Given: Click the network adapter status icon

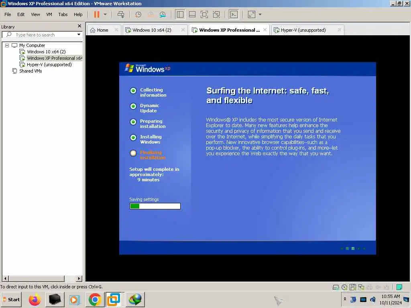Looking at the screenshot, I should point(361,287).
